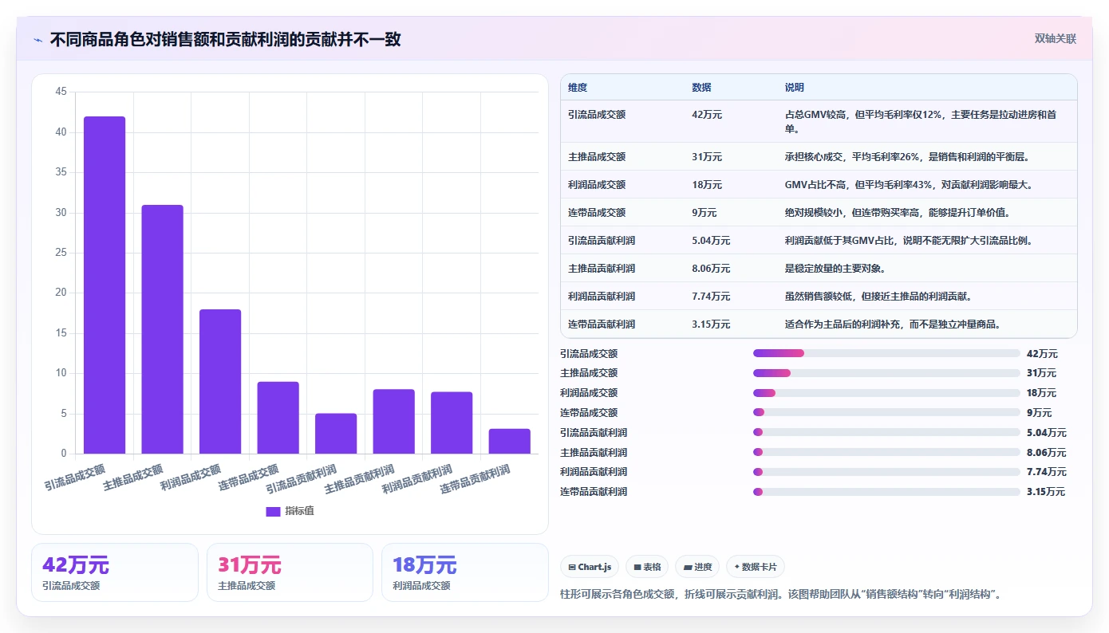Click the 连带品贡献利润 bar in the chart
This screenshot has width=1109, height=633.
point(509,442)
